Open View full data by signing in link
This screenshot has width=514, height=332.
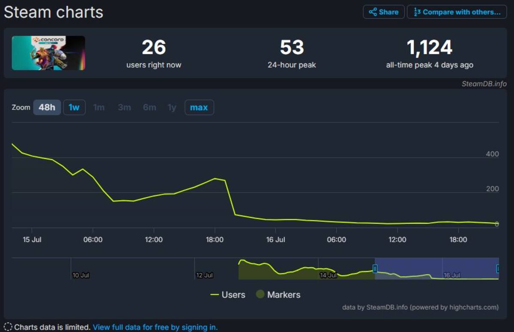[x=155, y=327]
